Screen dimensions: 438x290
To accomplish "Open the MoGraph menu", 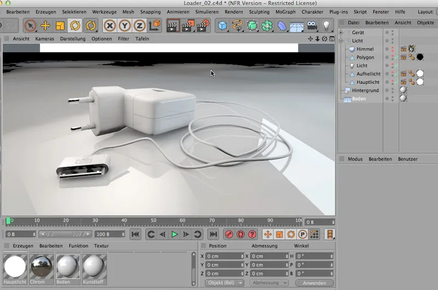I will (x=285, y=11).
